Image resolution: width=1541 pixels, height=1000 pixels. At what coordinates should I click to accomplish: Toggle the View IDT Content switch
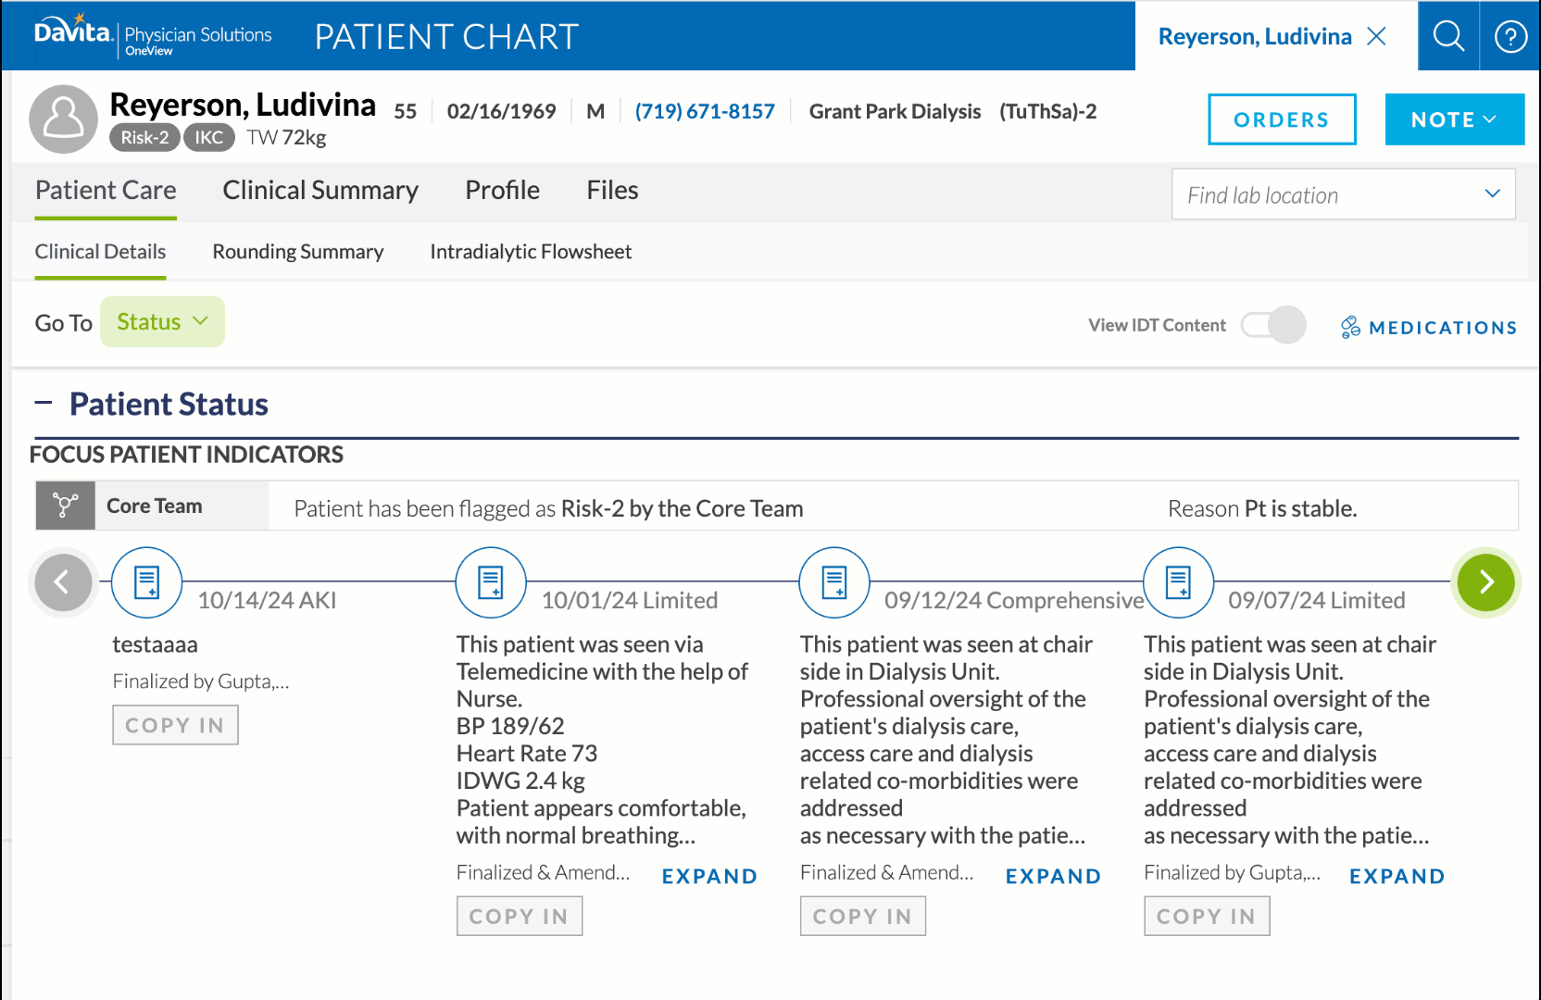coord(1273,325)
